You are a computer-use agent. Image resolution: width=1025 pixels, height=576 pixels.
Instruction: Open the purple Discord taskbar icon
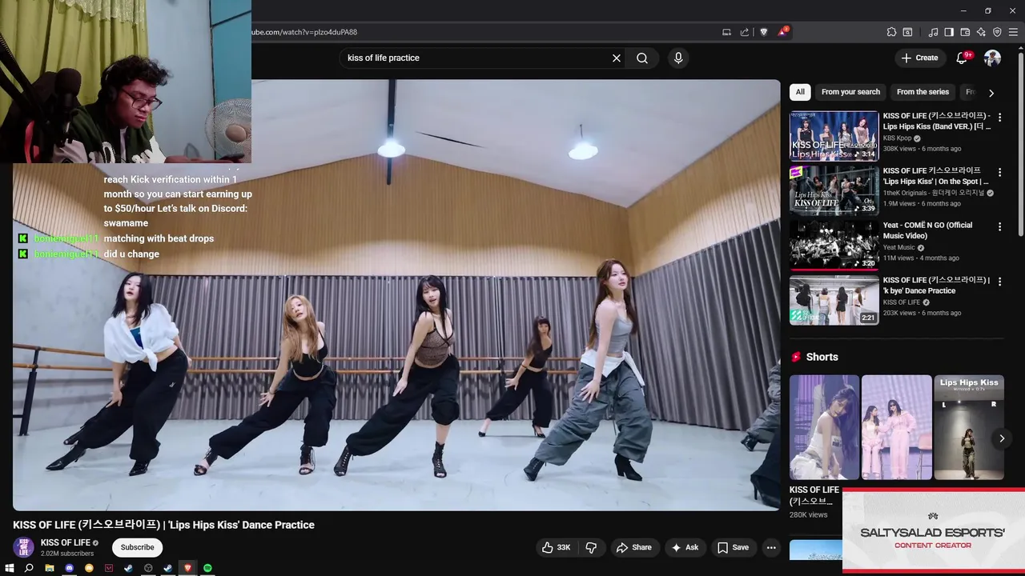click(x=69, y=568)
